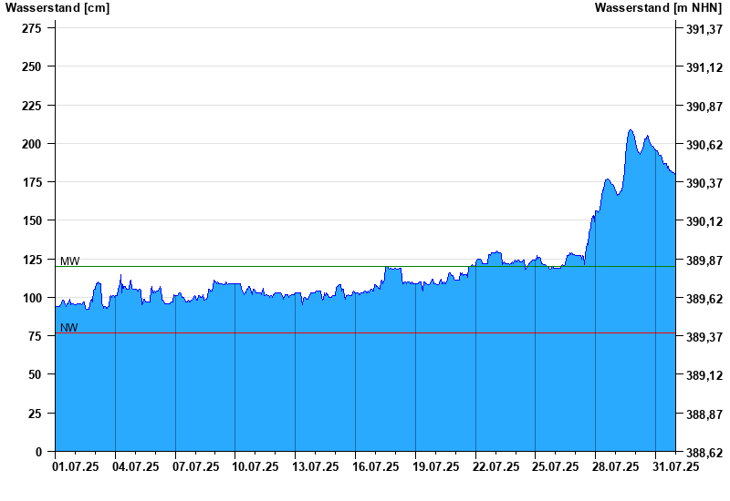Select the 19.07.25 date label
Screen dimensions: 730x501
(436, 466)
